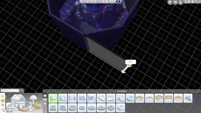Select the square flat platform shape
This screenshot has width=201, height=113.
click(x=169, y=98)
